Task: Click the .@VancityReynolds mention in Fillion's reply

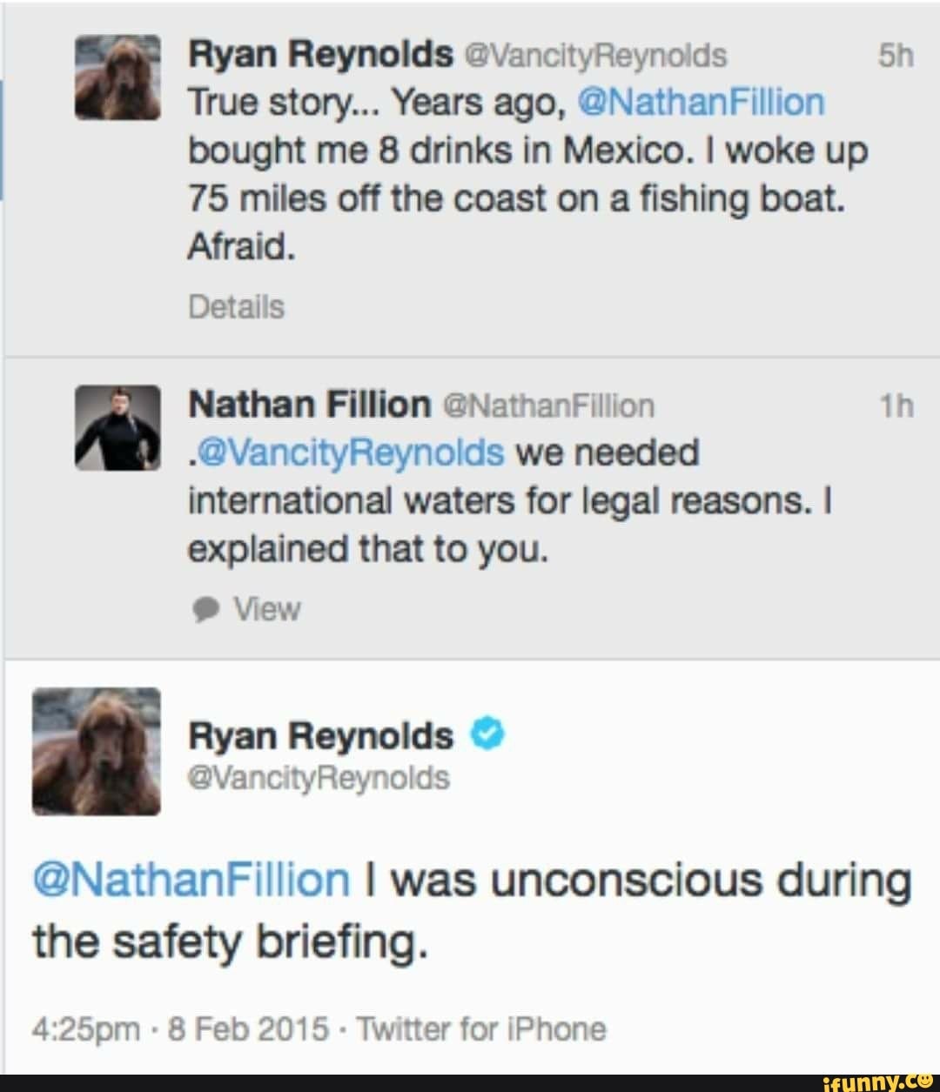Action: (346, 452)
